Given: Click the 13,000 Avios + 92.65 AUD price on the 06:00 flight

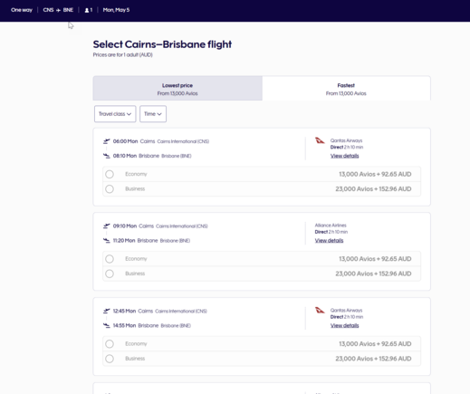Looking at the screenshot, I should pos(375,174).
